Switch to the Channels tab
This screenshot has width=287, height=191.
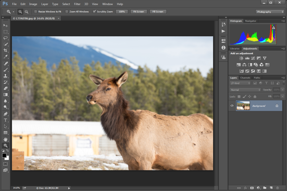245,78
